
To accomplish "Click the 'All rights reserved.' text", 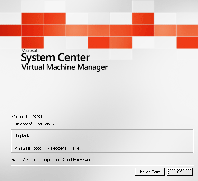I will (x=77, y=160).
